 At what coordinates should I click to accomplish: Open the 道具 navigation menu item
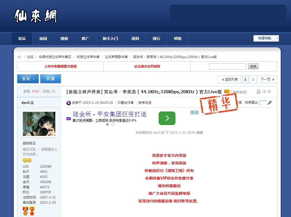[135, 39]
